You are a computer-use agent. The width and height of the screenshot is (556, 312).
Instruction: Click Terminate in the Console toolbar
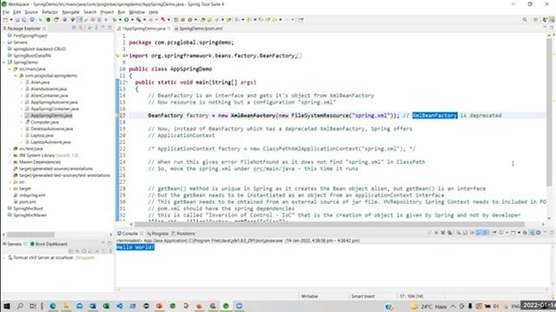point(436,233)
